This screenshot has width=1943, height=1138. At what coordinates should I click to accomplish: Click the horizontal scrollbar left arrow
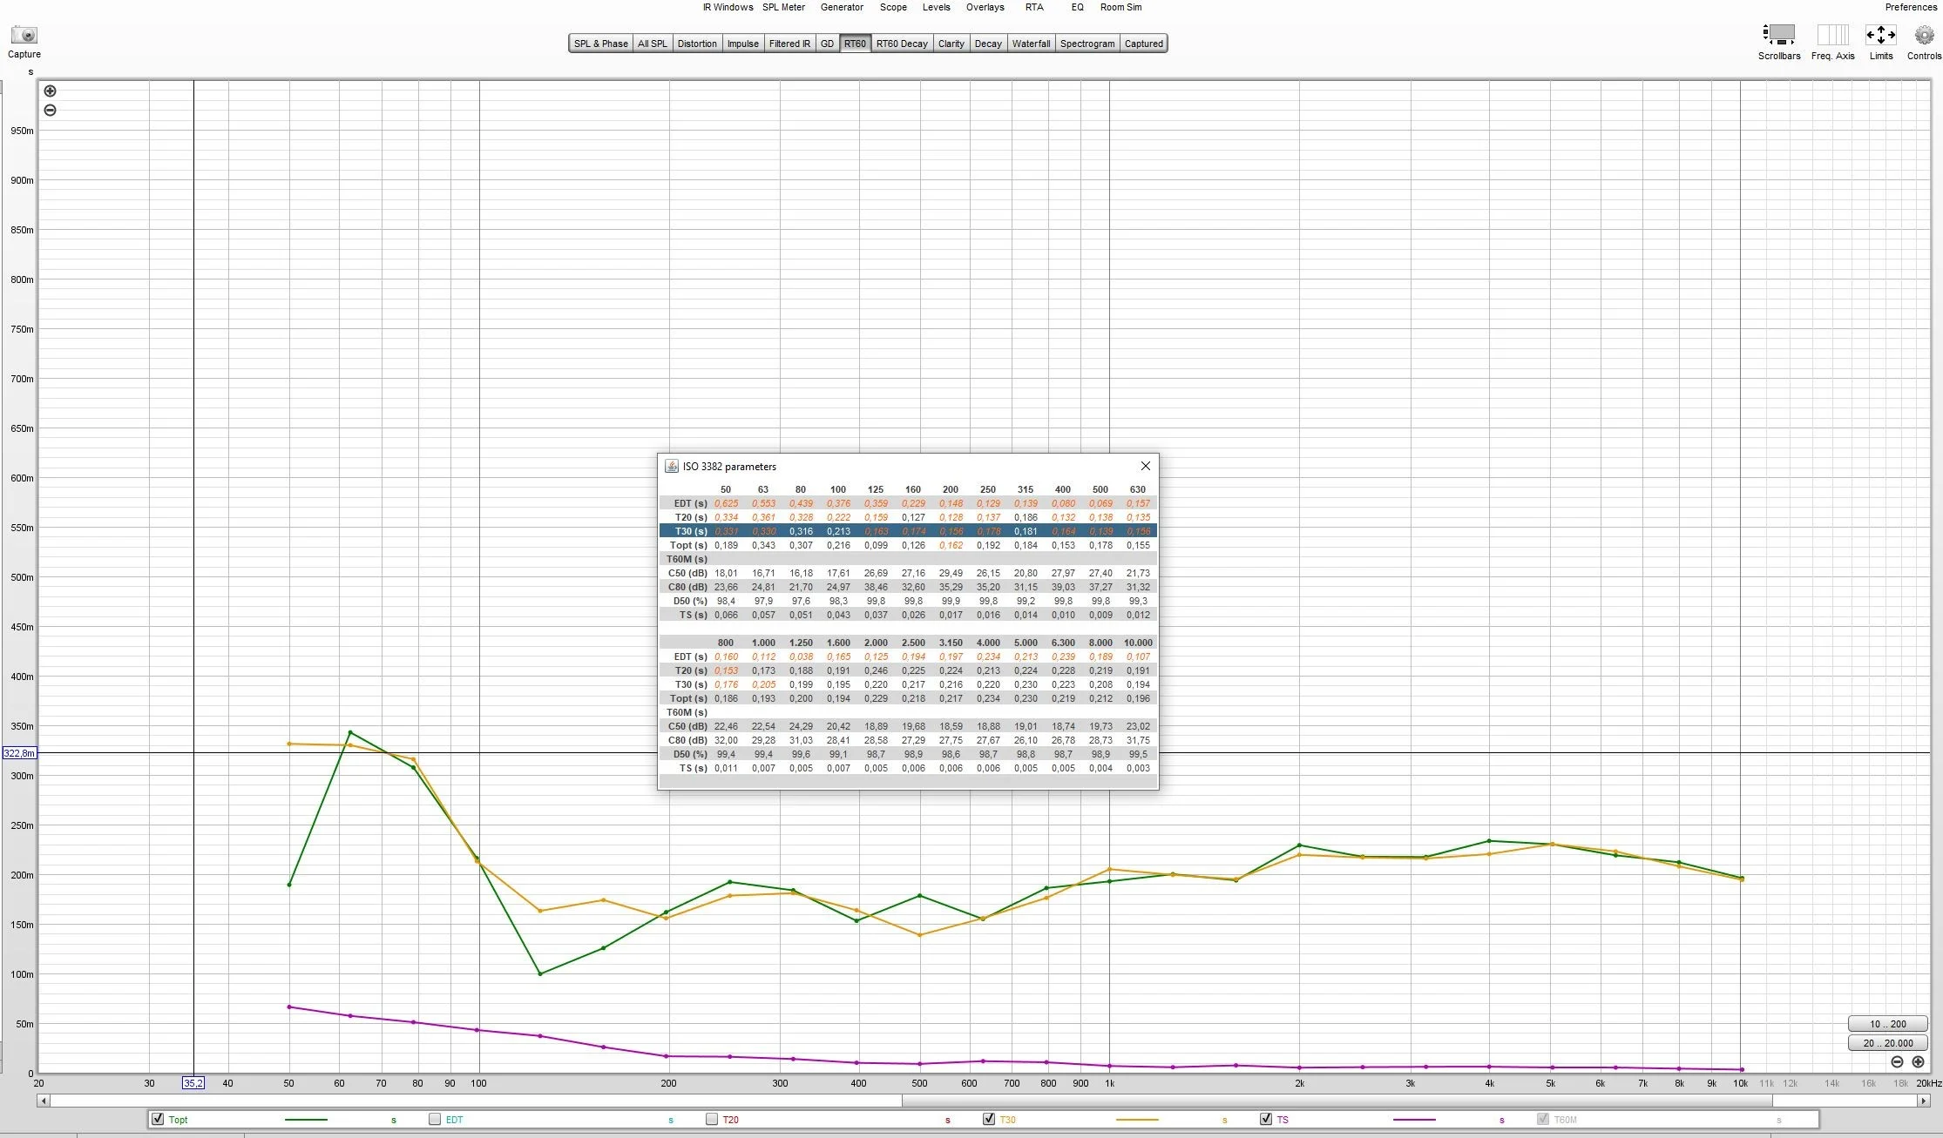click(43, 1101)
